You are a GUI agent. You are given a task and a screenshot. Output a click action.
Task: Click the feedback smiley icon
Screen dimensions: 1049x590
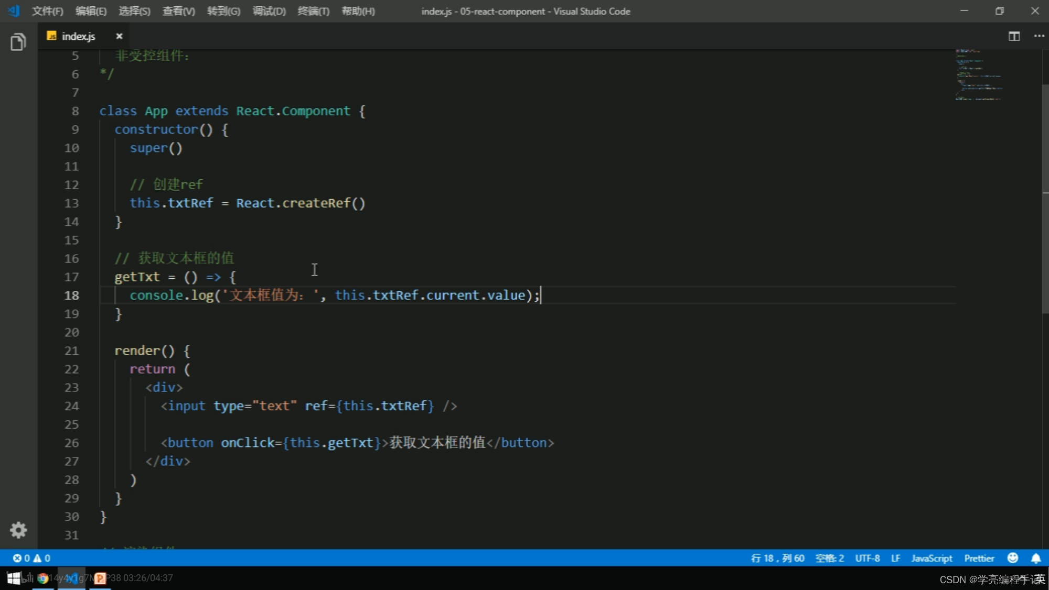pyautogui.click(x=1013, y=558)
